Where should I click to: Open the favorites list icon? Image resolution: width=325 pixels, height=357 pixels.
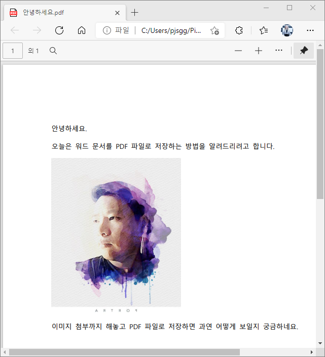(x=264, y=30)
